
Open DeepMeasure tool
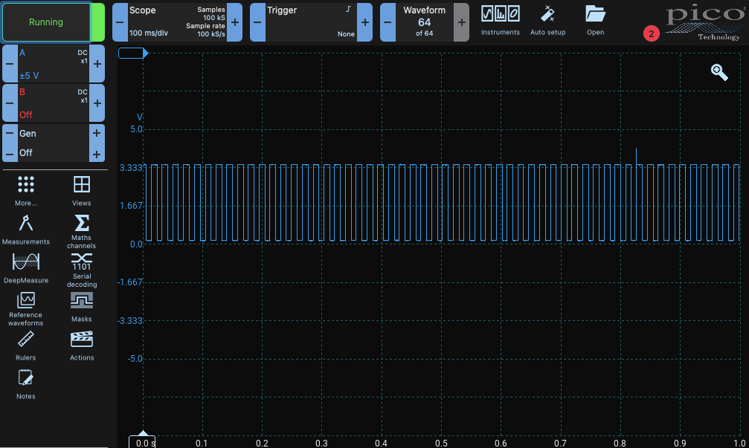pyautogui.click(x=26, y=269)
